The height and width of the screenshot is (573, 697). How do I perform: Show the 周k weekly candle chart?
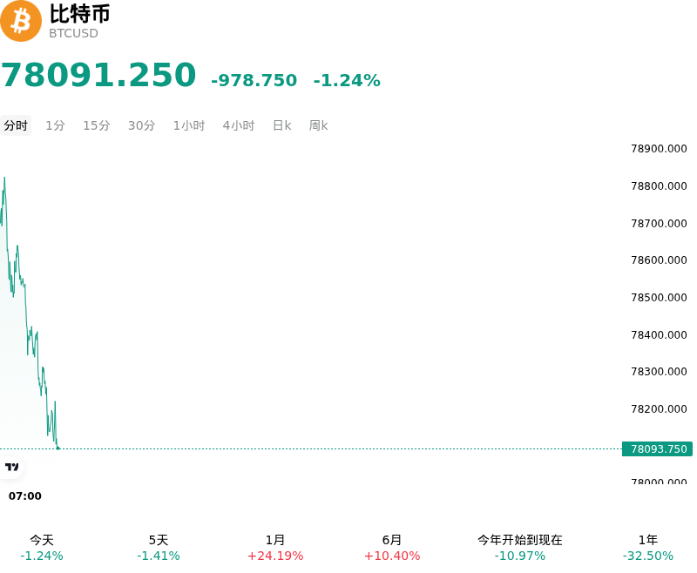tap(318, 125)
